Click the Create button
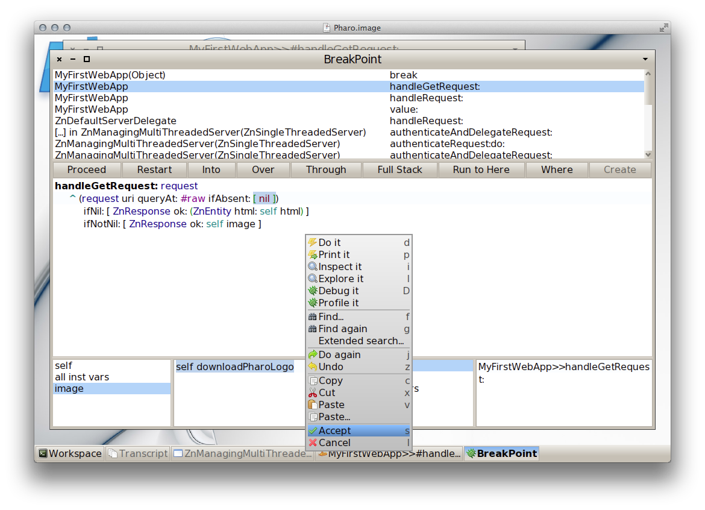Image resolution: width=705 pixels, height=510 pixels. pyautogui.click(x=619, y=170)
